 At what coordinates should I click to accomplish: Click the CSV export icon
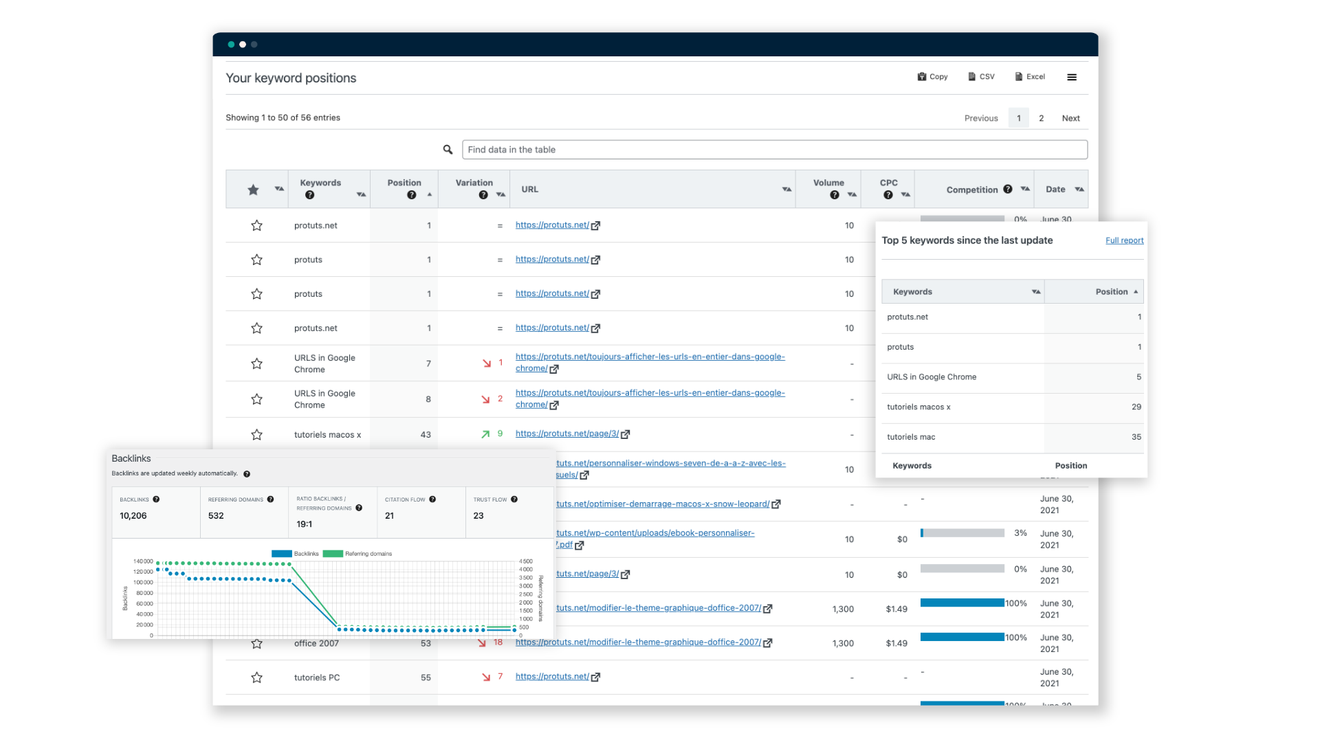981,76
